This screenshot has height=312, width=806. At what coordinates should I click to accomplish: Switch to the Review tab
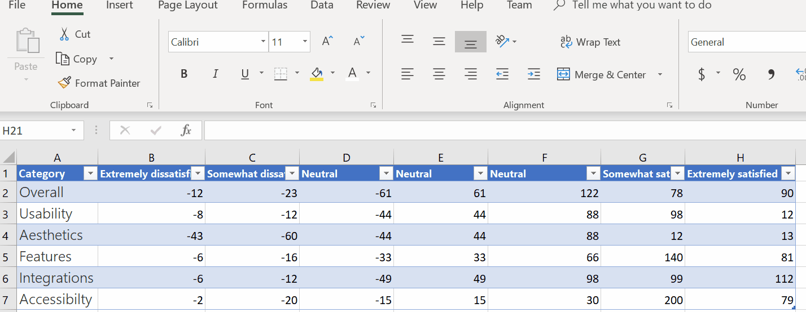click(373, 5)
